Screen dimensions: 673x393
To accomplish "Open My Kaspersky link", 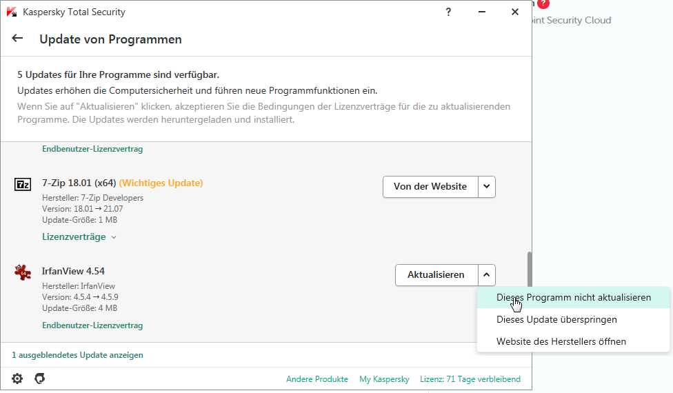I will [385, 379].
